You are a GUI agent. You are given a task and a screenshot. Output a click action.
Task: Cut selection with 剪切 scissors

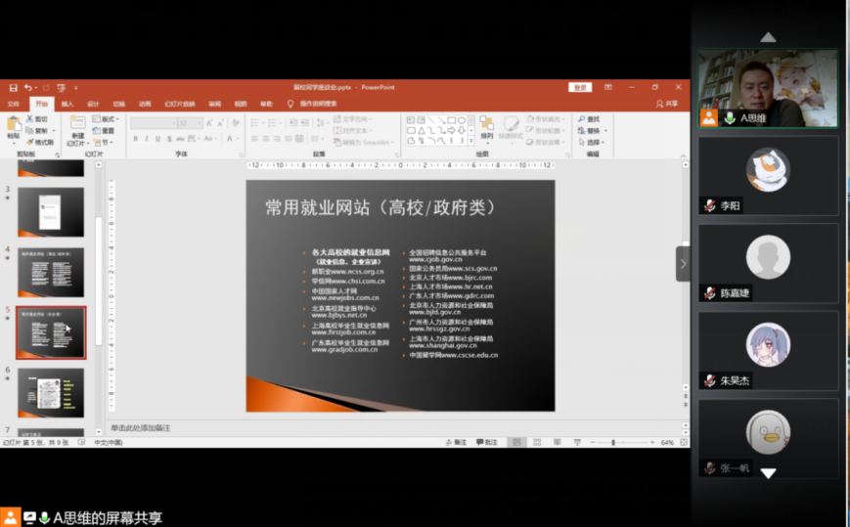tap(37, 119)
